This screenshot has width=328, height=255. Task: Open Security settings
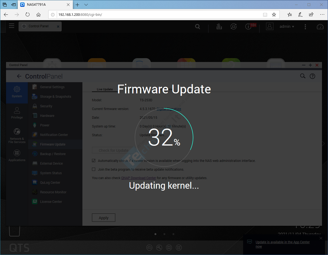click(x=55, y=106)
